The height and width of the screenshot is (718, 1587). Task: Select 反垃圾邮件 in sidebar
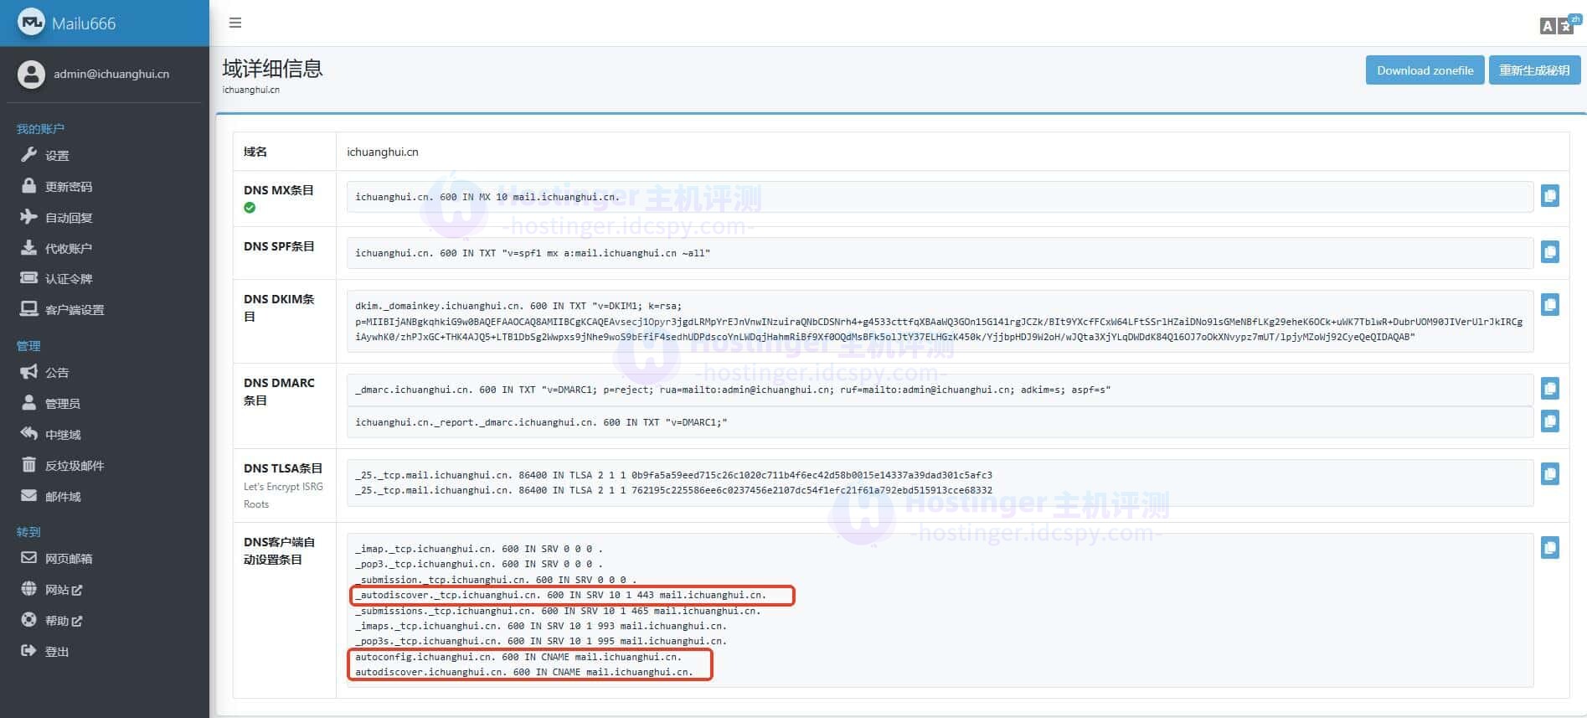tap(74, 466)
